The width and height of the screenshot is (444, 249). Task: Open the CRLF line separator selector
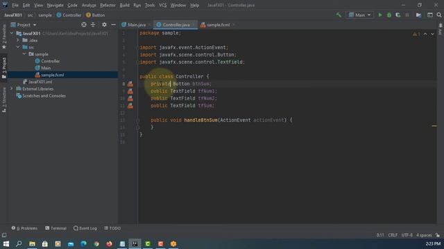click(393, 235)
